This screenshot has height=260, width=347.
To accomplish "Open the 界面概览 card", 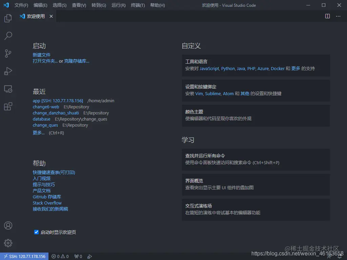I will pyautogui.click(x=256, y=185).
